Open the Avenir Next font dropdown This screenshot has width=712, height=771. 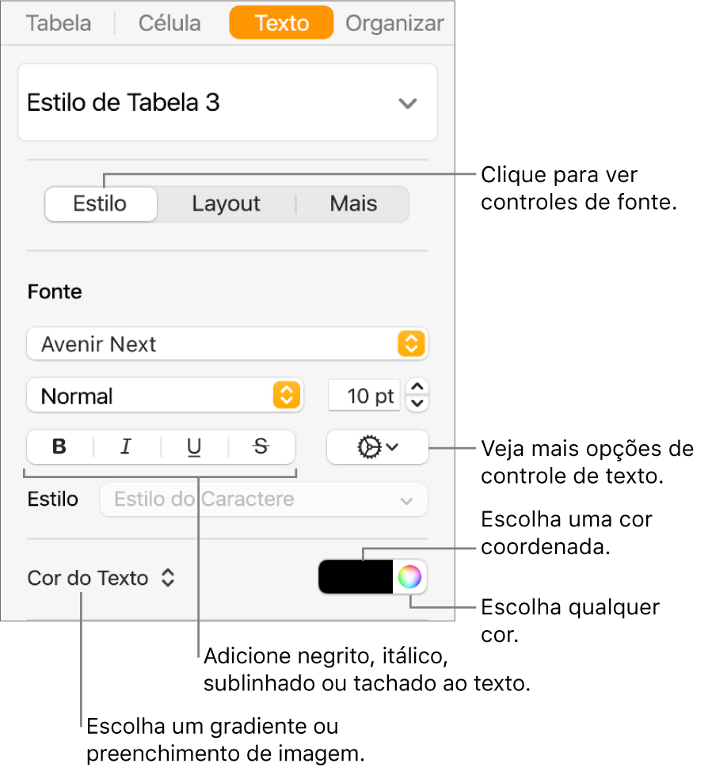227,344
